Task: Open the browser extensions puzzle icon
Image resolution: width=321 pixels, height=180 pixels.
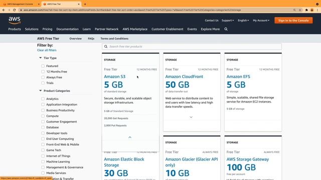Action: (x=306, y=10)
